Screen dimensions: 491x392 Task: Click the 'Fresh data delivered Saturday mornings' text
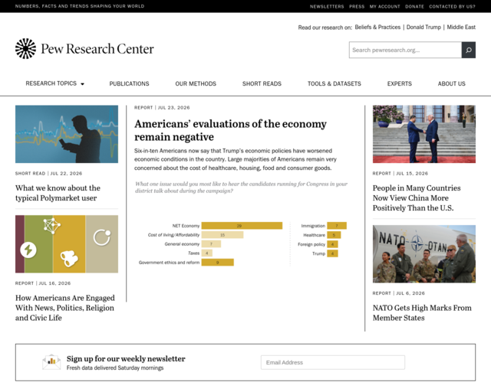click(x=115, y=368)
